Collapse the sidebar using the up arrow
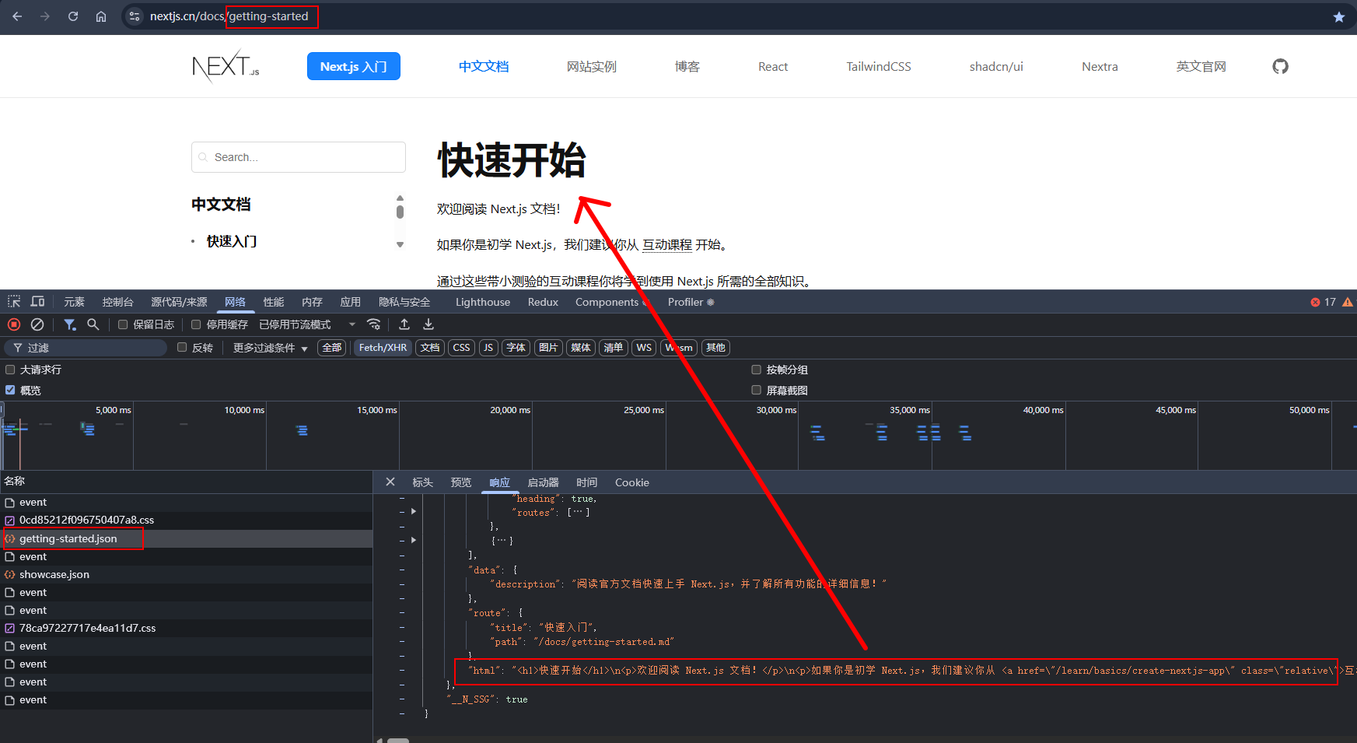The width and height of the screenshot is (1357, 743). point(400,198)
